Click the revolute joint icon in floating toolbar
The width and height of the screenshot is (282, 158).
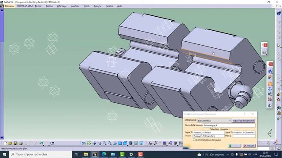[270, 72]
